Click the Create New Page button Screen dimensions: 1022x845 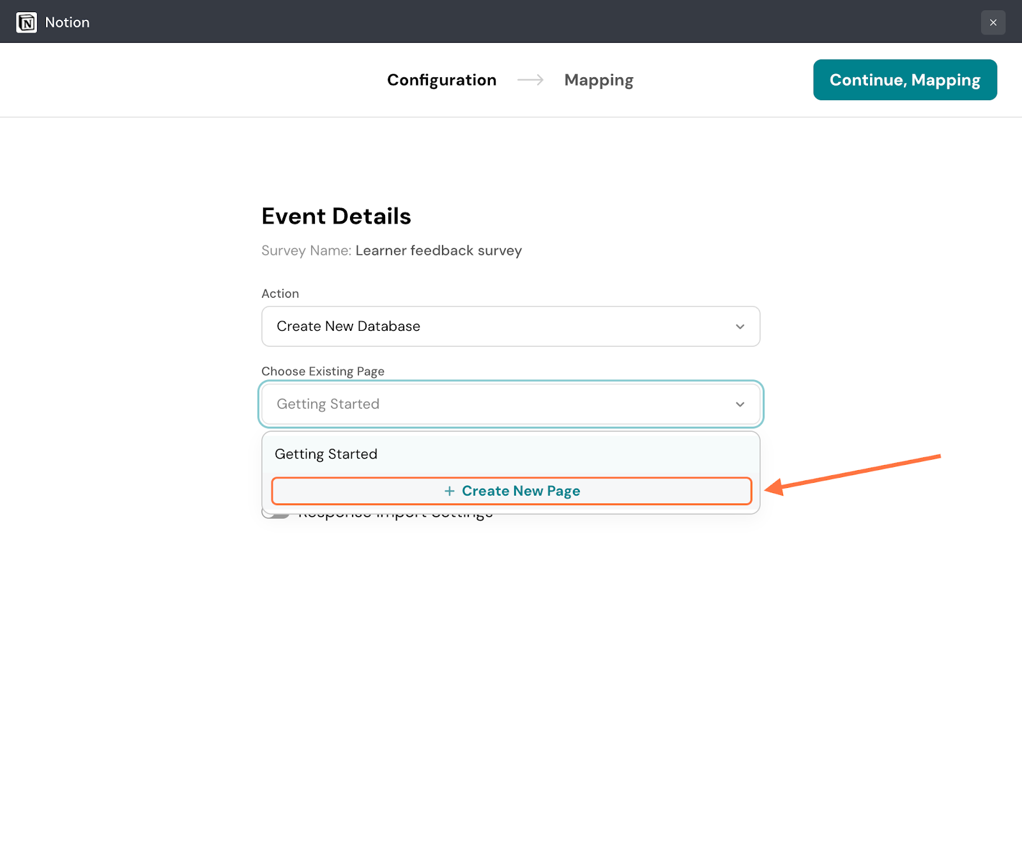[521, 491]
